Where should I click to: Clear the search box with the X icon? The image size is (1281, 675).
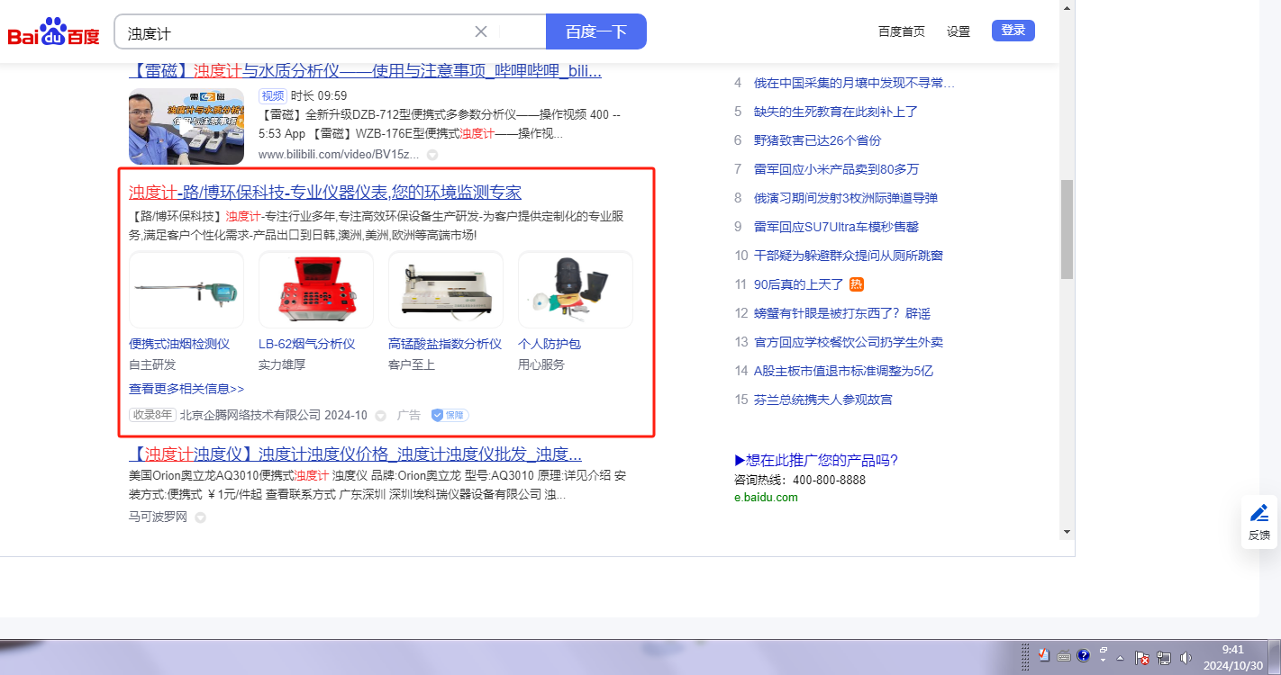[481, 31]
